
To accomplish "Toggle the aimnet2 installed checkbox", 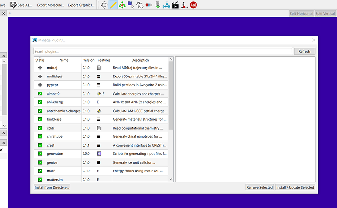I will pos(40,94).
